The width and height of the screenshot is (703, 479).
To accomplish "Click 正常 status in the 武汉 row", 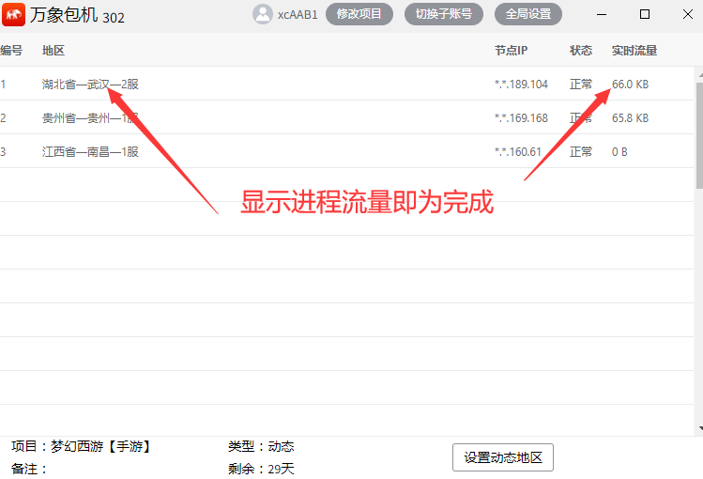I will (581, 85).
